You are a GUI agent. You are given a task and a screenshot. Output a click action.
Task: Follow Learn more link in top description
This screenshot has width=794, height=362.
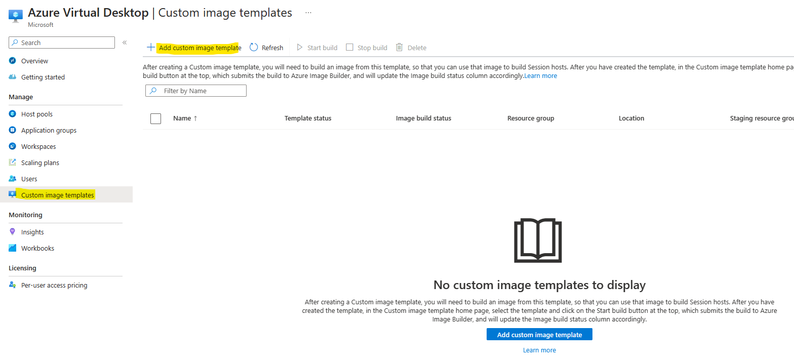540,76
